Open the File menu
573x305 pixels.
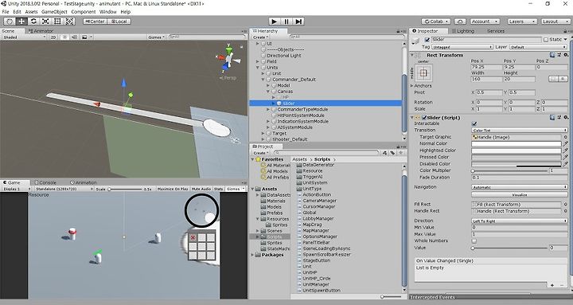coord(6,12)
